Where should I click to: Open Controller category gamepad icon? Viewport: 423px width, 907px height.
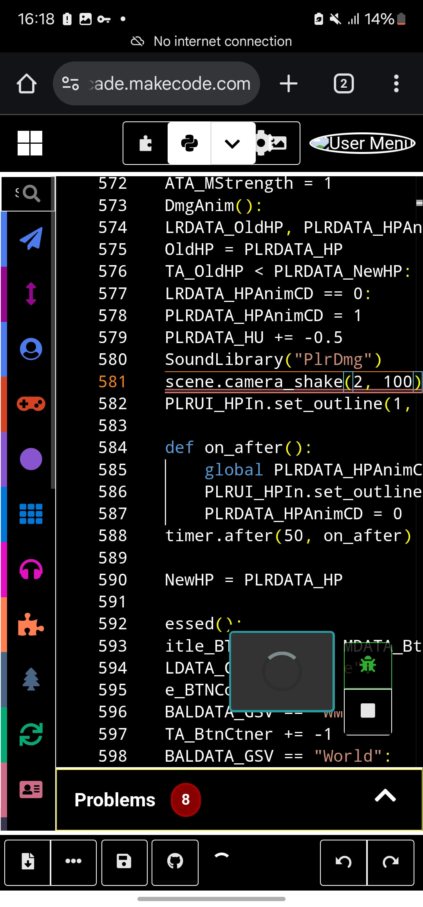tap(31, 404)
